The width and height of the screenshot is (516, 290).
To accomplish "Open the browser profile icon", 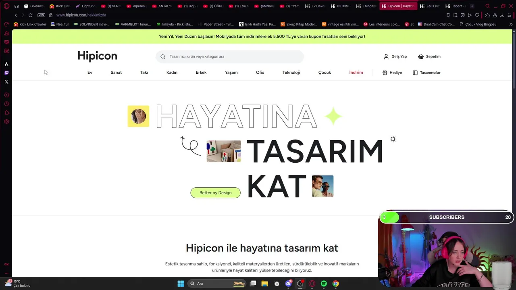I will pyautogui.click(x=495, y=15).
